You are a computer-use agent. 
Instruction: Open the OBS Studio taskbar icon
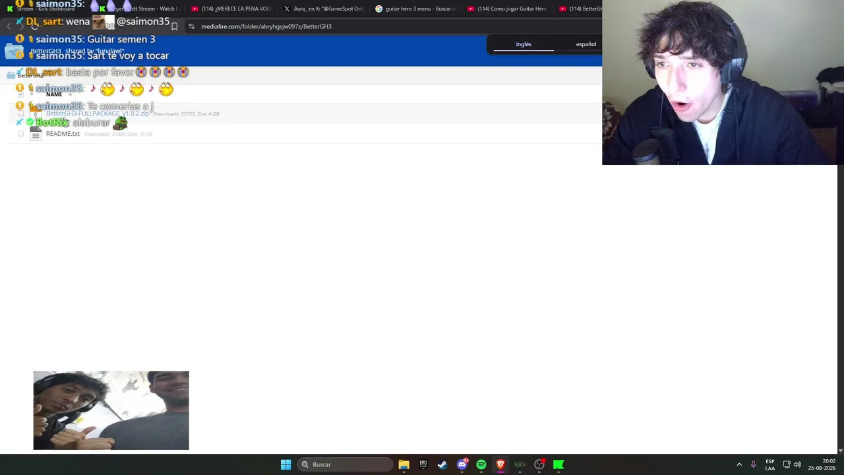(539, 464)
